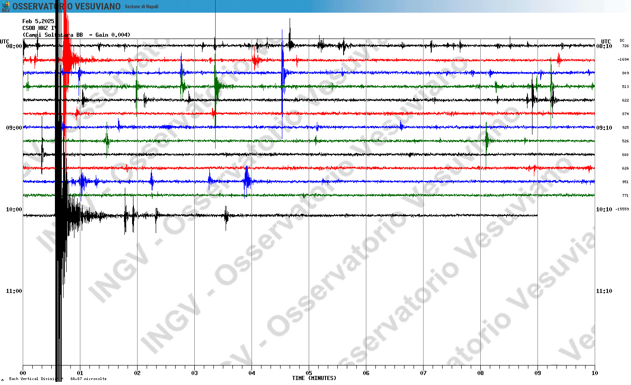Click the 10 minute axis label
Viewport: 631px width, 385px height.
[x=595, y=373]
